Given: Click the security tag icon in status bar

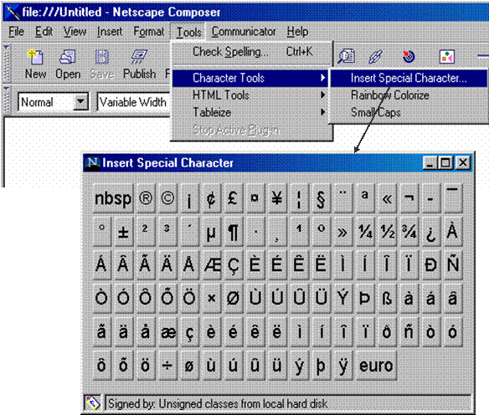Looking at the screenshot, I should pos(93,403).
